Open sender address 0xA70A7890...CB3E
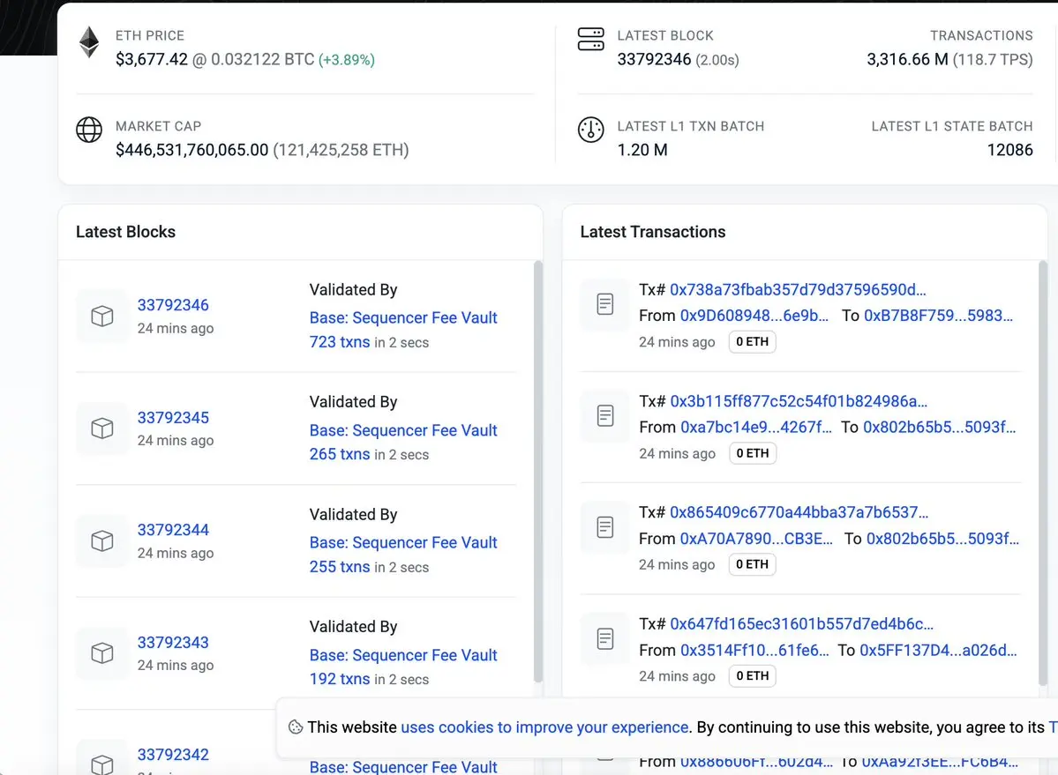 click(755, 539)
